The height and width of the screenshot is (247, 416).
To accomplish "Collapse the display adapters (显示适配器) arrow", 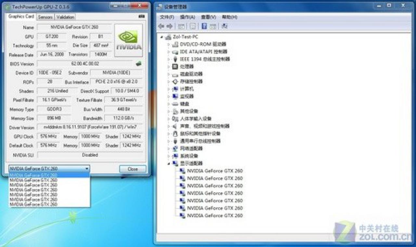I will (x=169, y=164).
